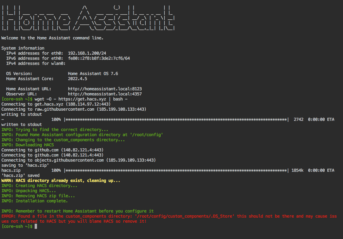Open the Observer URL homeassistant.local:4357
This screenshot has width=343, height=239.
point(105,94)
